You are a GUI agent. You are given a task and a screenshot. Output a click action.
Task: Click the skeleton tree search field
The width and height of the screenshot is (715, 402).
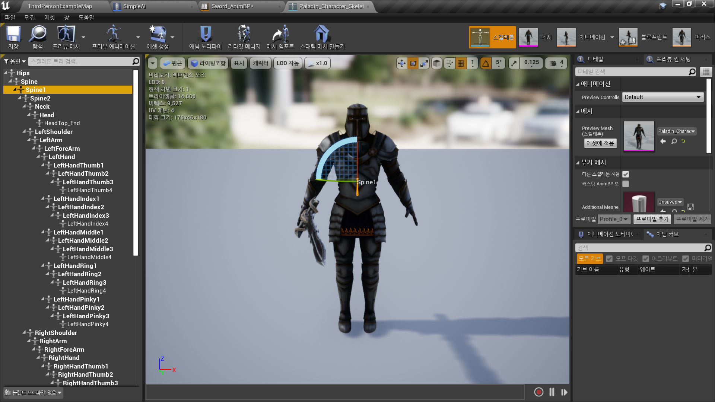tap(80, 61)
